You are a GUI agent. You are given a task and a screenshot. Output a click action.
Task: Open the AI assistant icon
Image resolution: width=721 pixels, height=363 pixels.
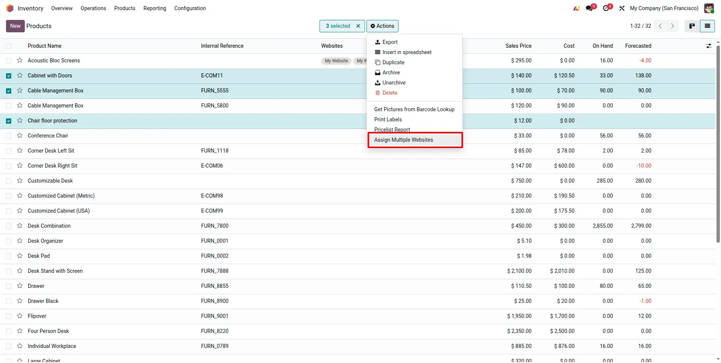[576, 8]
